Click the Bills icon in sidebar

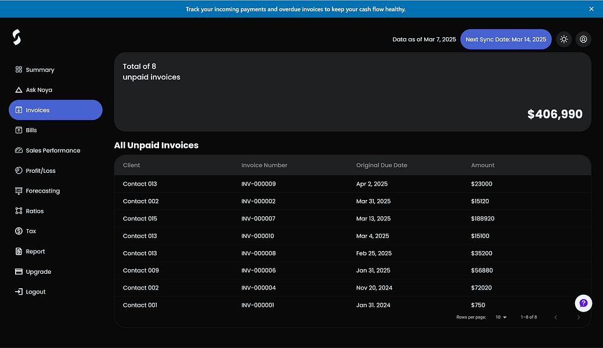click(19, 130)
